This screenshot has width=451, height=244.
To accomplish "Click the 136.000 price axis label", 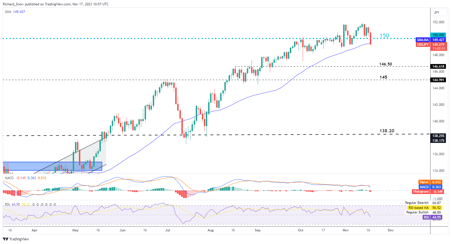I will point(438,154).
